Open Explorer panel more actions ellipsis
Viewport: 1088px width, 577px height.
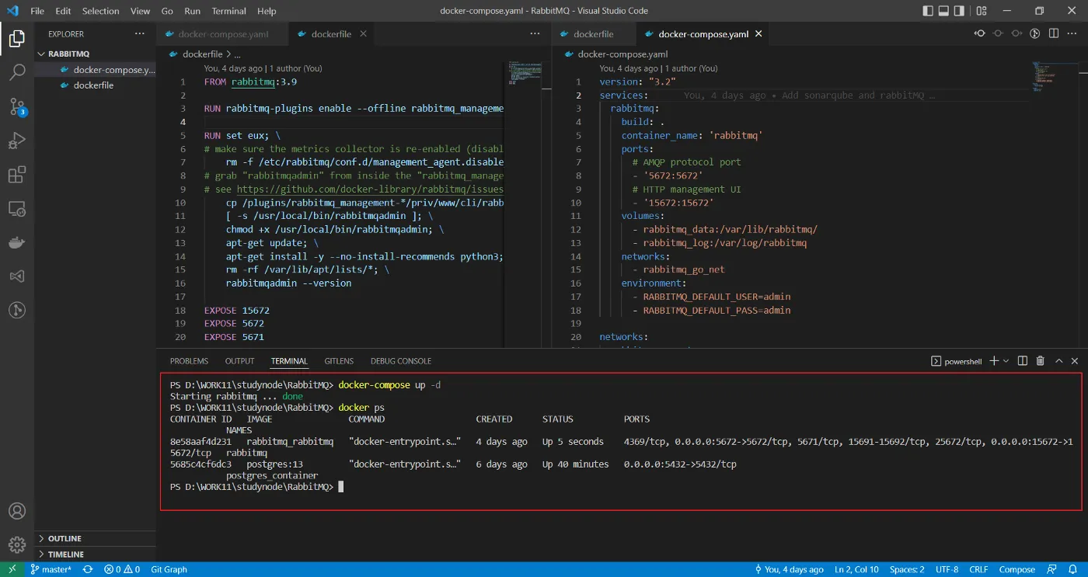click(x=140, y=33)
